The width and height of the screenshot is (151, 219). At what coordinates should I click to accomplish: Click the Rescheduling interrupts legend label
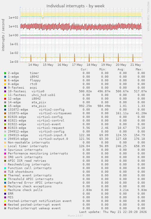click(x=29, y=164)
